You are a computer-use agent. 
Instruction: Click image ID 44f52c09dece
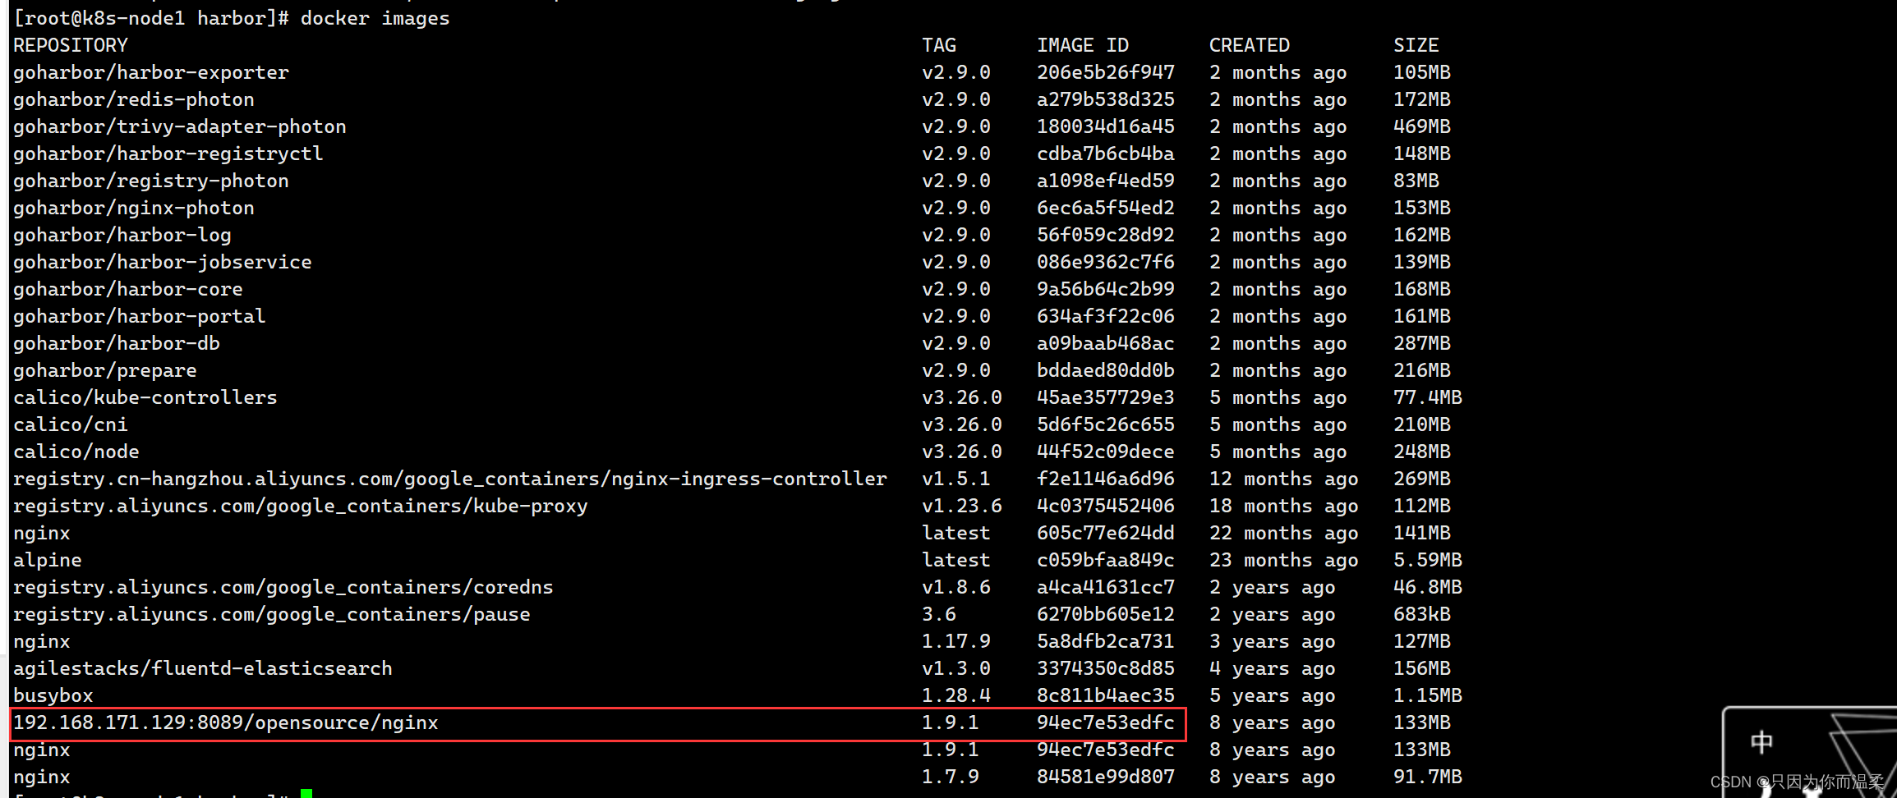1106,452
